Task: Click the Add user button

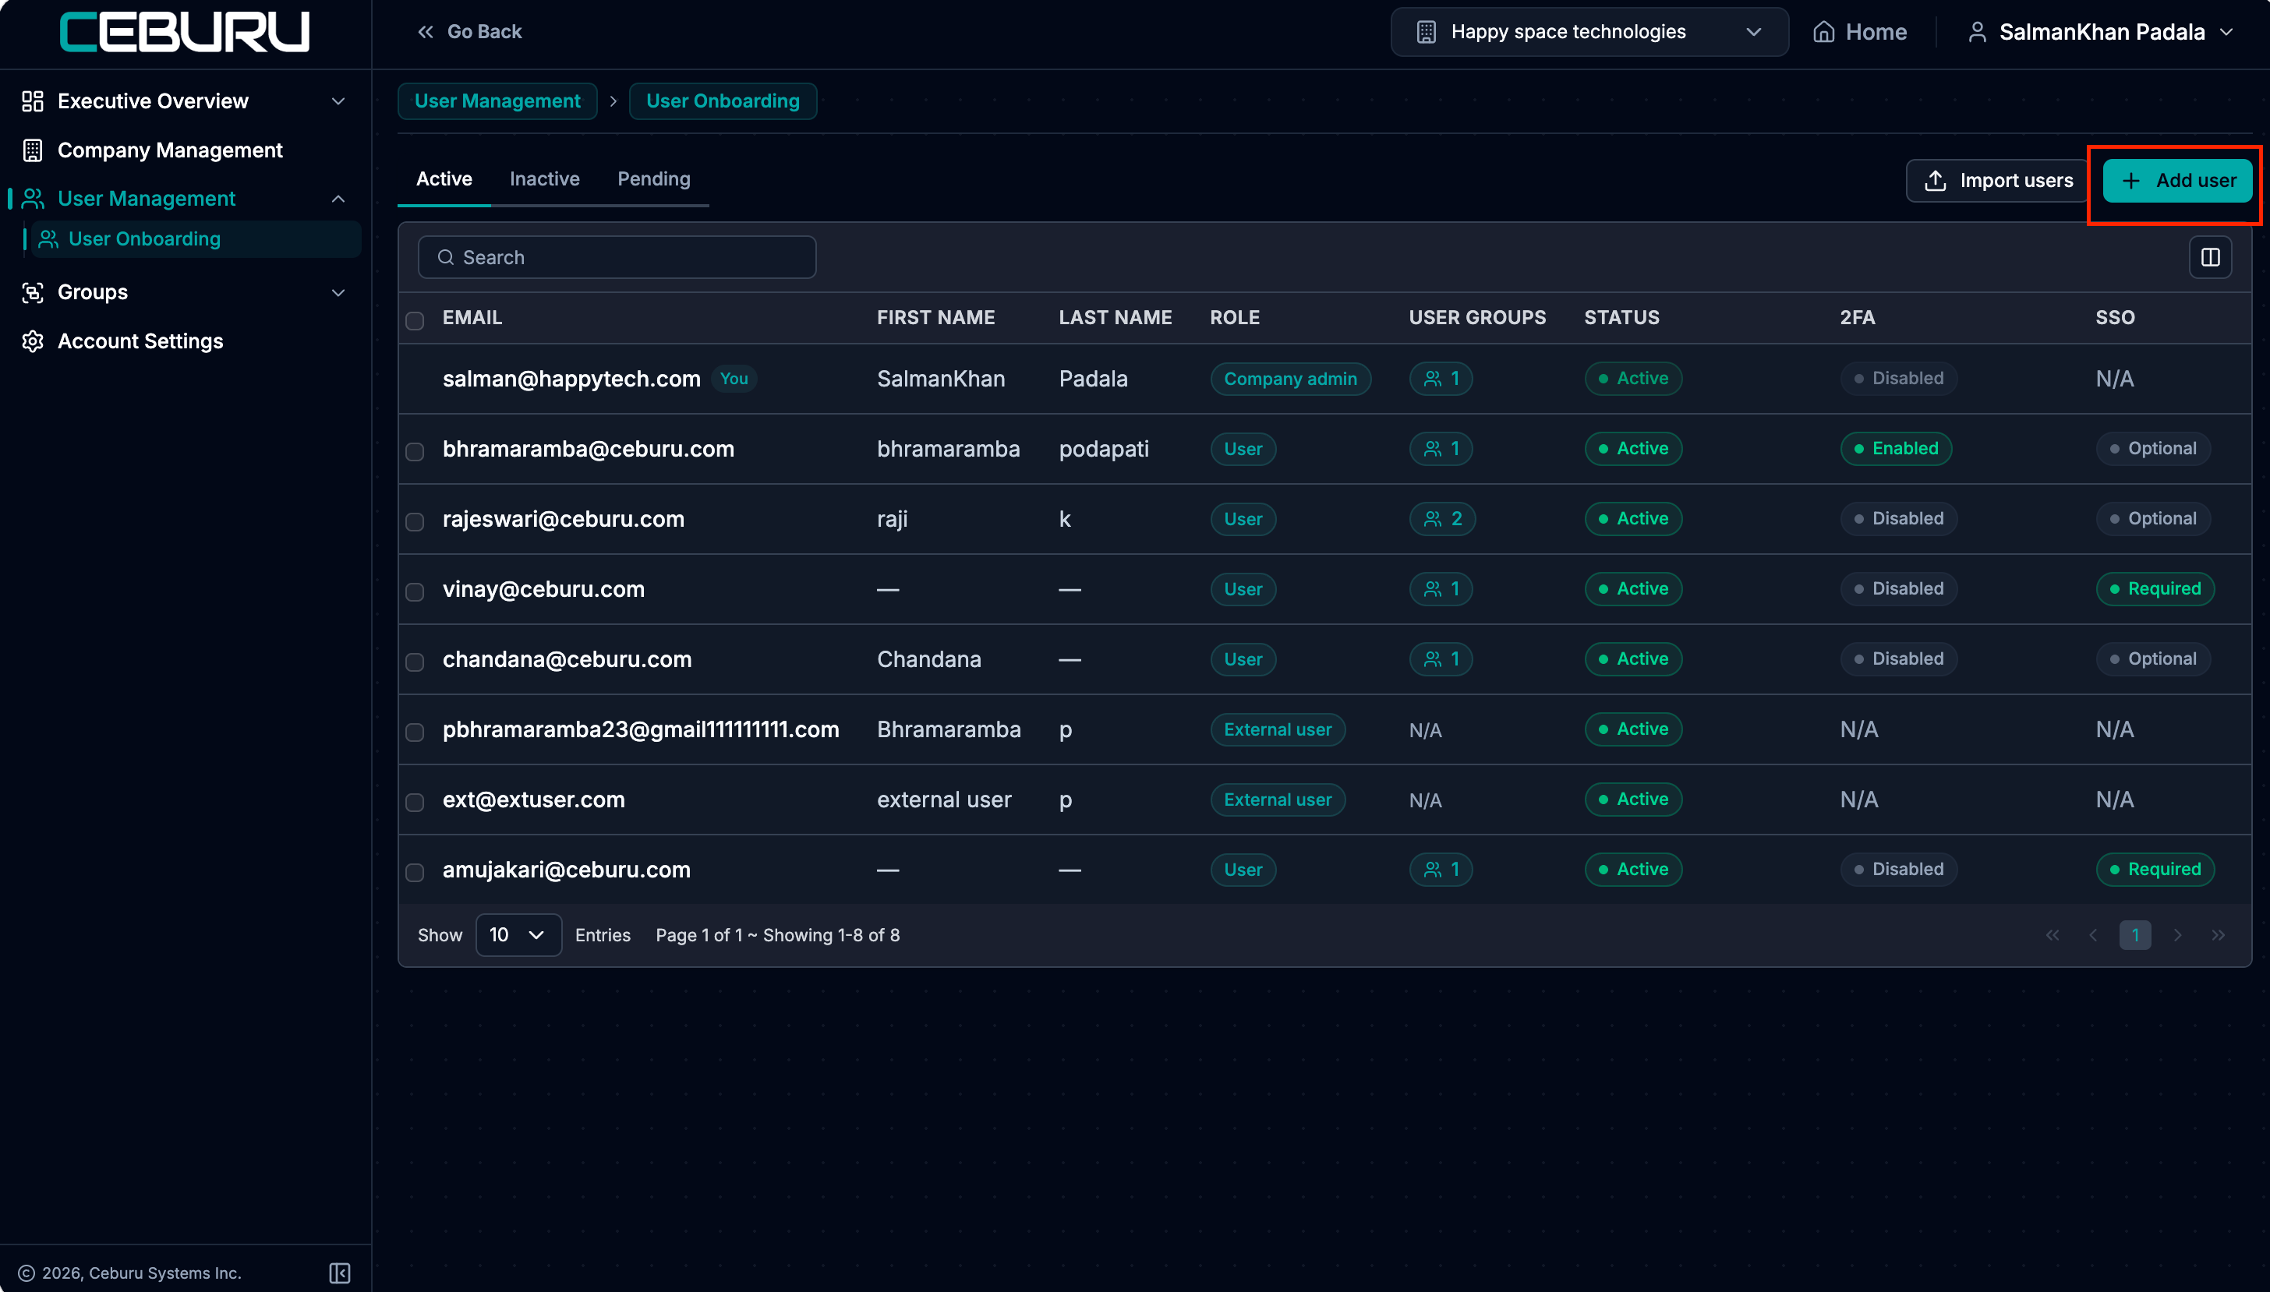Action: (x=2176, y=181)
